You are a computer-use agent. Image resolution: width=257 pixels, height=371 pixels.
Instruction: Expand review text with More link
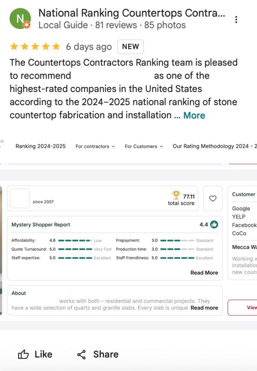[x=194, y=116]
